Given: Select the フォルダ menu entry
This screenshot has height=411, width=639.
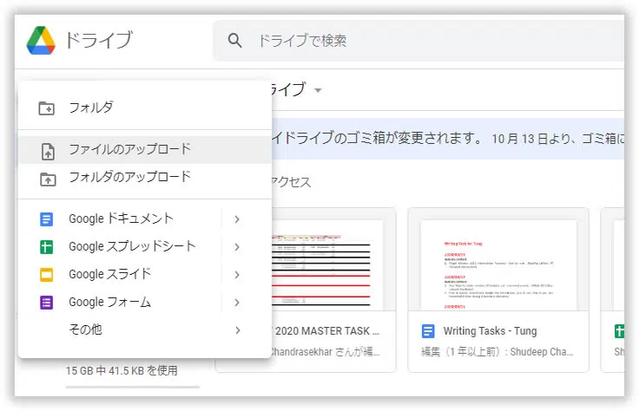Looking at the screenshot, I should 145,108.
